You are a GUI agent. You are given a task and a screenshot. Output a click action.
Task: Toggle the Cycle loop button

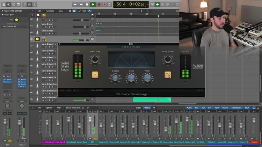(x=110, y=4)
